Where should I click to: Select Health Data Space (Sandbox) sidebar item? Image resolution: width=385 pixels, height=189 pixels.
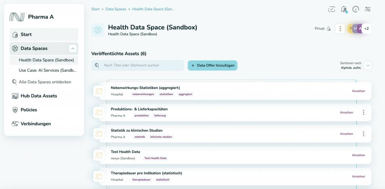(44, 60)
